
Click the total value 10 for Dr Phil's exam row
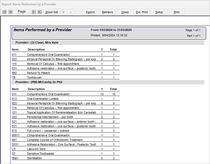[x=114, y=94]
